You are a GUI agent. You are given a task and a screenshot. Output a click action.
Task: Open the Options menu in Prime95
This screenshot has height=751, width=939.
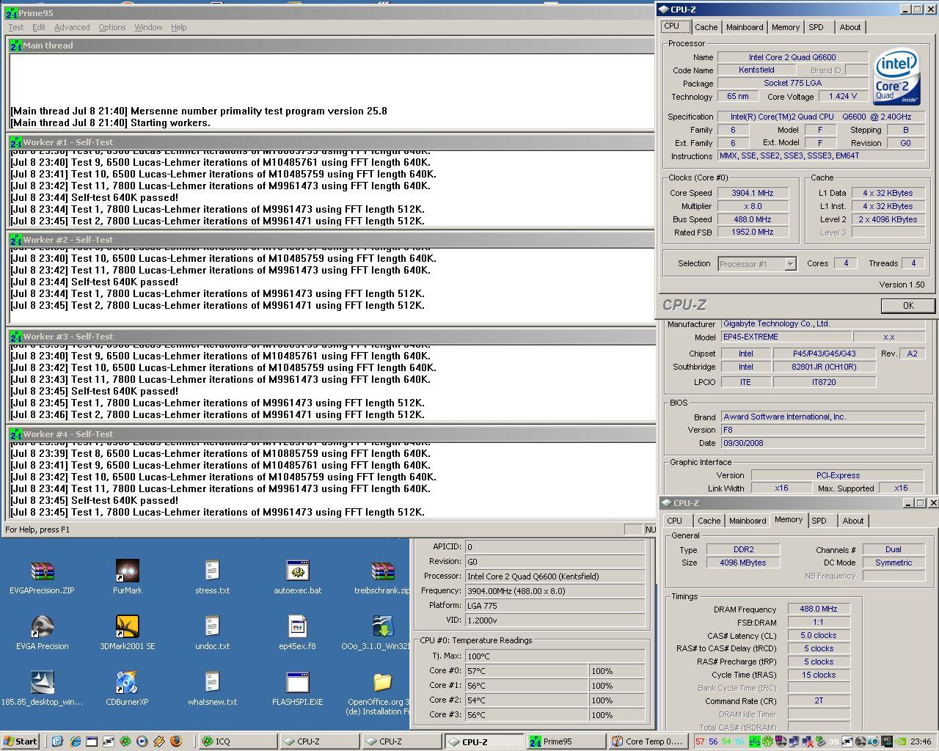[112, 27]
